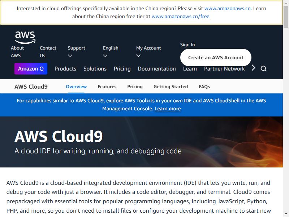Click Learn more in blue banner
Image resolution: width=289 pixels, height=217 pixels.
[x=168, y=109]
